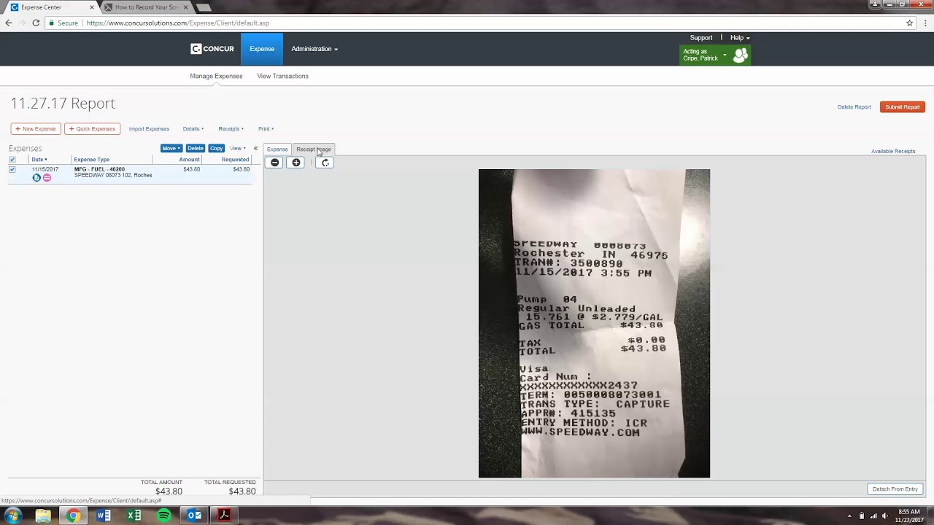Zoom out the receipt image

275,163
